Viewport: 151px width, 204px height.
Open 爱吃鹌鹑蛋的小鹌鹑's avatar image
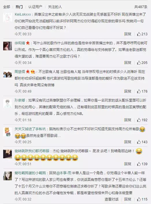pyautogui.click(x=8, y=176)
